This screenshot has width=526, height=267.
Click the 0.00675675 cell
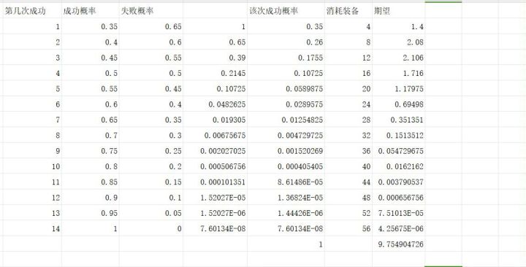215,136
